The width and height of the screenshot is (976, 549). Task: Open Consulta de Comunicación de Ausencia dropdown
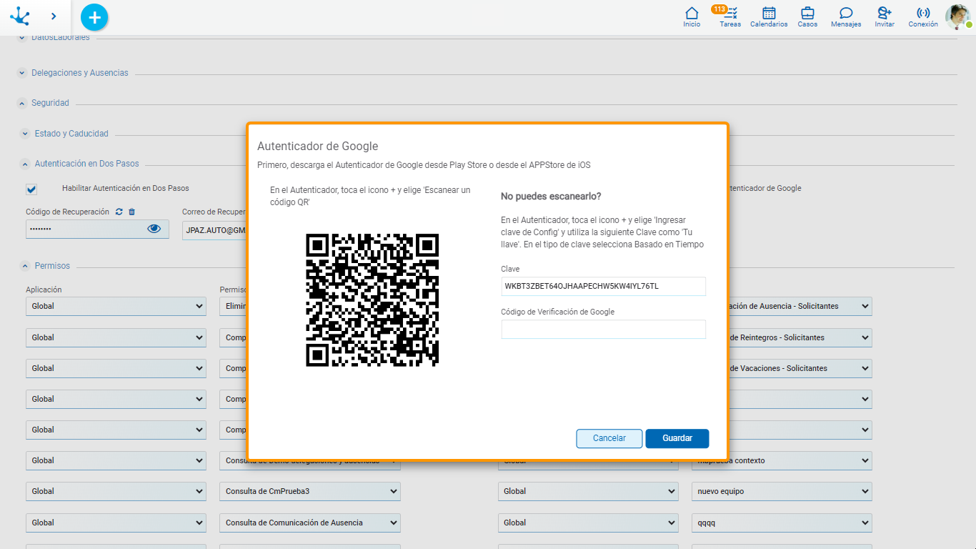pos(310,523)
